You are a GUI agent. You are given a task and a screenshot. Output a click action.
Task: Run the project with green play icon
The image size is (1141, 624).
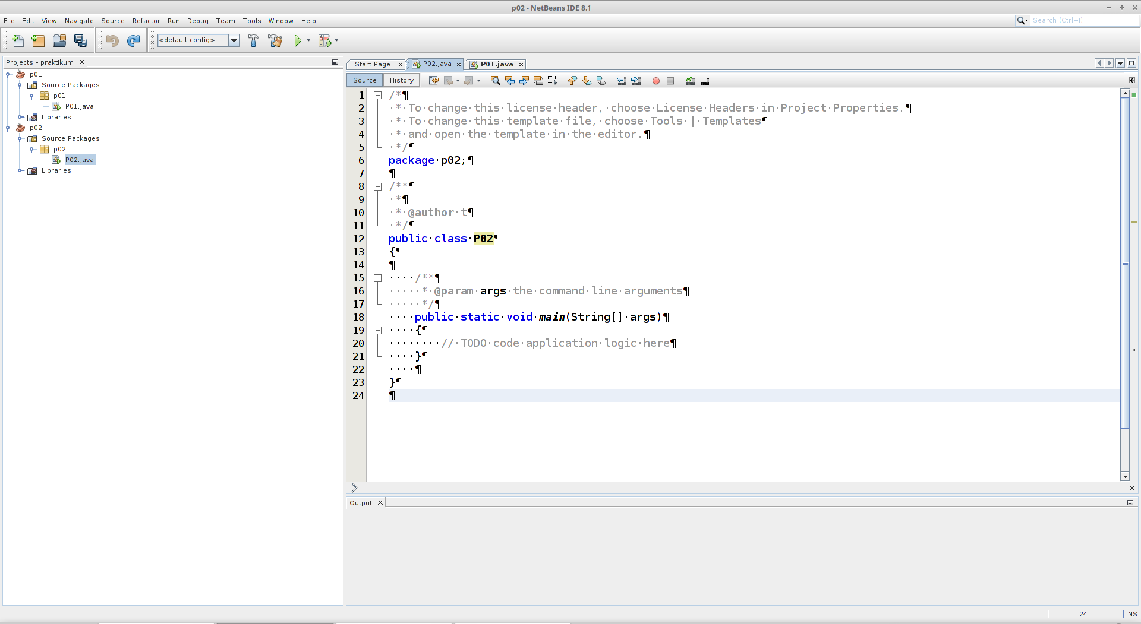click(x=298, y=40)
